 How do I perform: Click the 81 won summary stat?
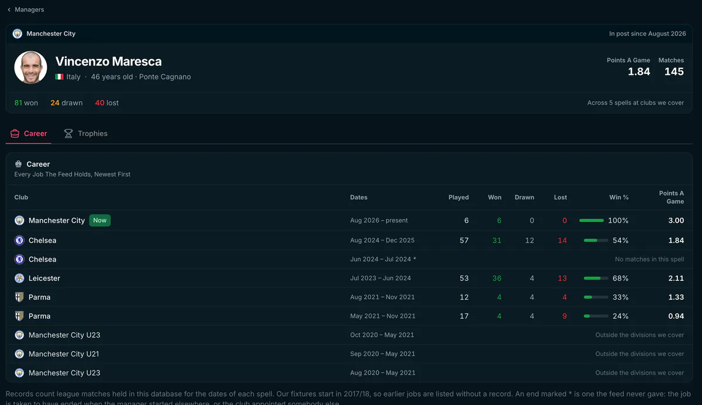[x=26, y=102]
